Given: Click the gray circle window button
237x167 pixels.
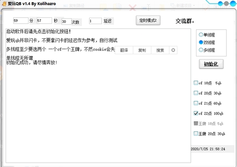Looking at the screenshot, I should pos(226,3).
